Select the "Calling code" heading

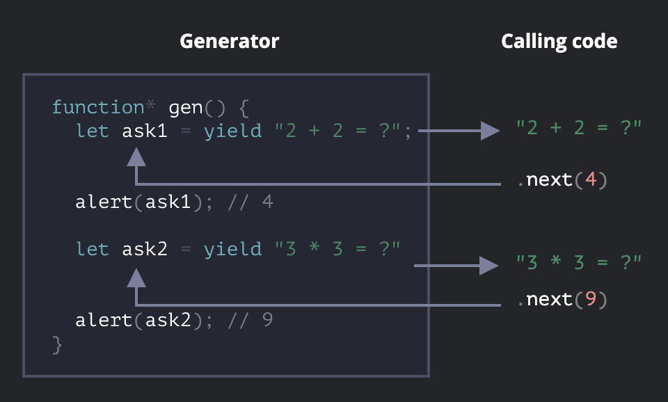(x=559, y=41)
